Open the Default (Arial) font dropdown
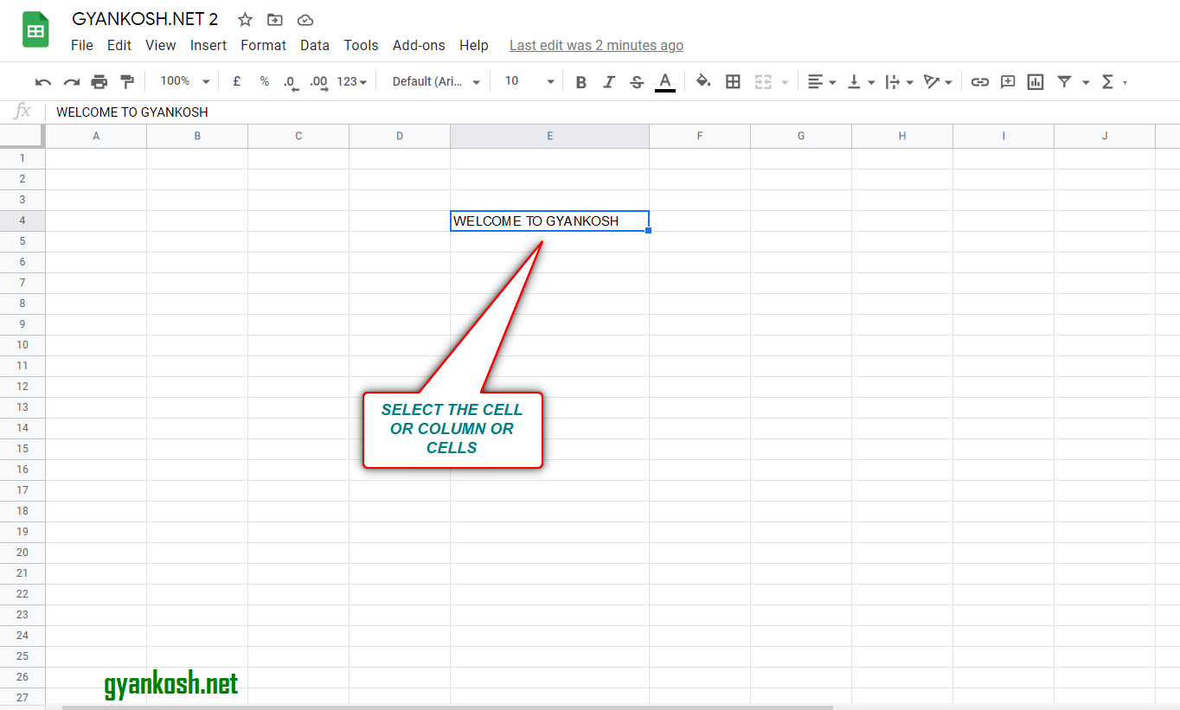The image size is (1180, 710). pyautogui.click(x=436, y=81)
